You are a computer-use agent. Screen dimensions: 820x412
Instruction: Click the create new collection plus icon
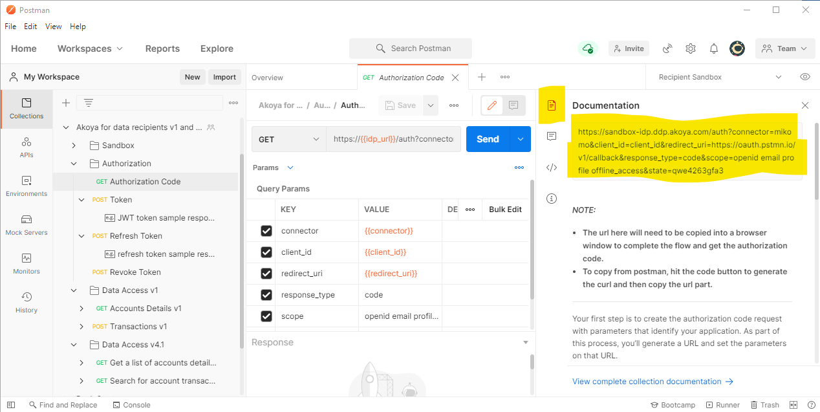(x=65, y=103)
